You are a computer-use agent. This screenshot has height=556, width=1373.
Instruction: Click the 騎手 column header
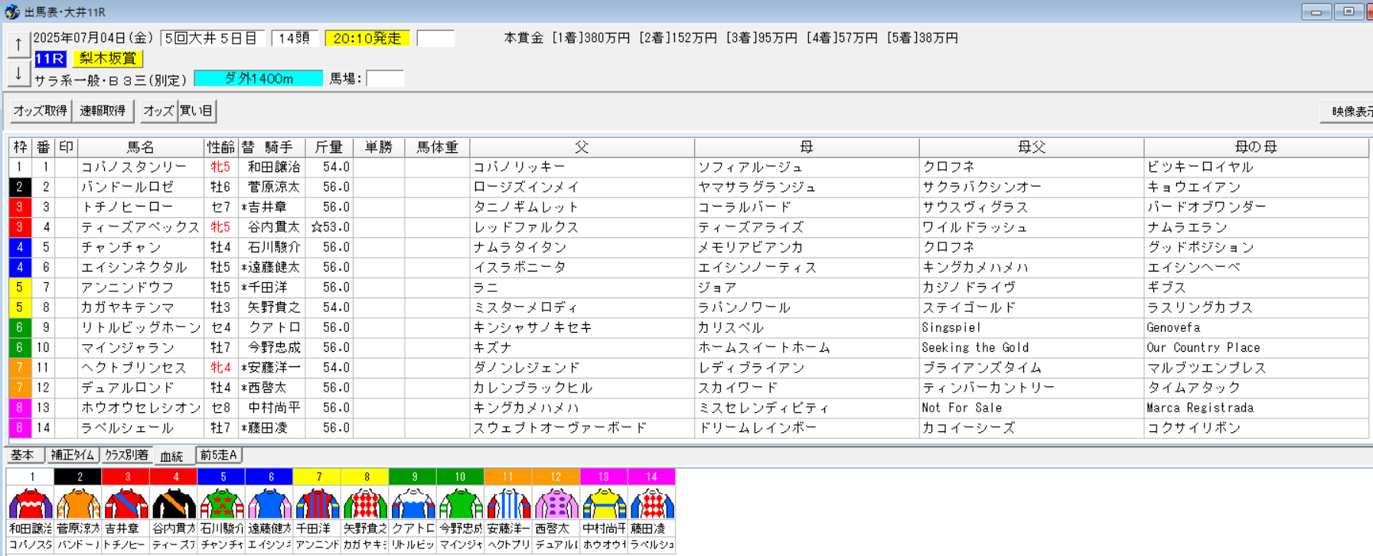(279, 147)
